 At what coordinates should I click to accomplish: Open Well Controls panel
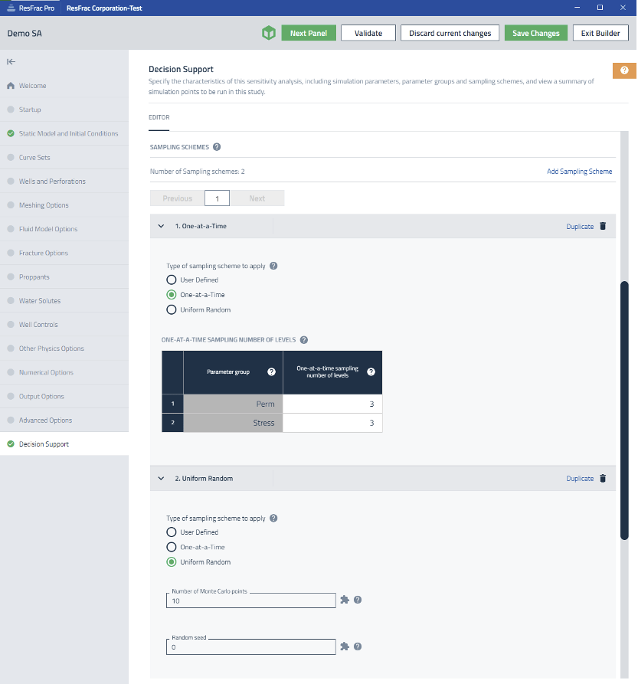pyautogui.click(x=64, y=325)
